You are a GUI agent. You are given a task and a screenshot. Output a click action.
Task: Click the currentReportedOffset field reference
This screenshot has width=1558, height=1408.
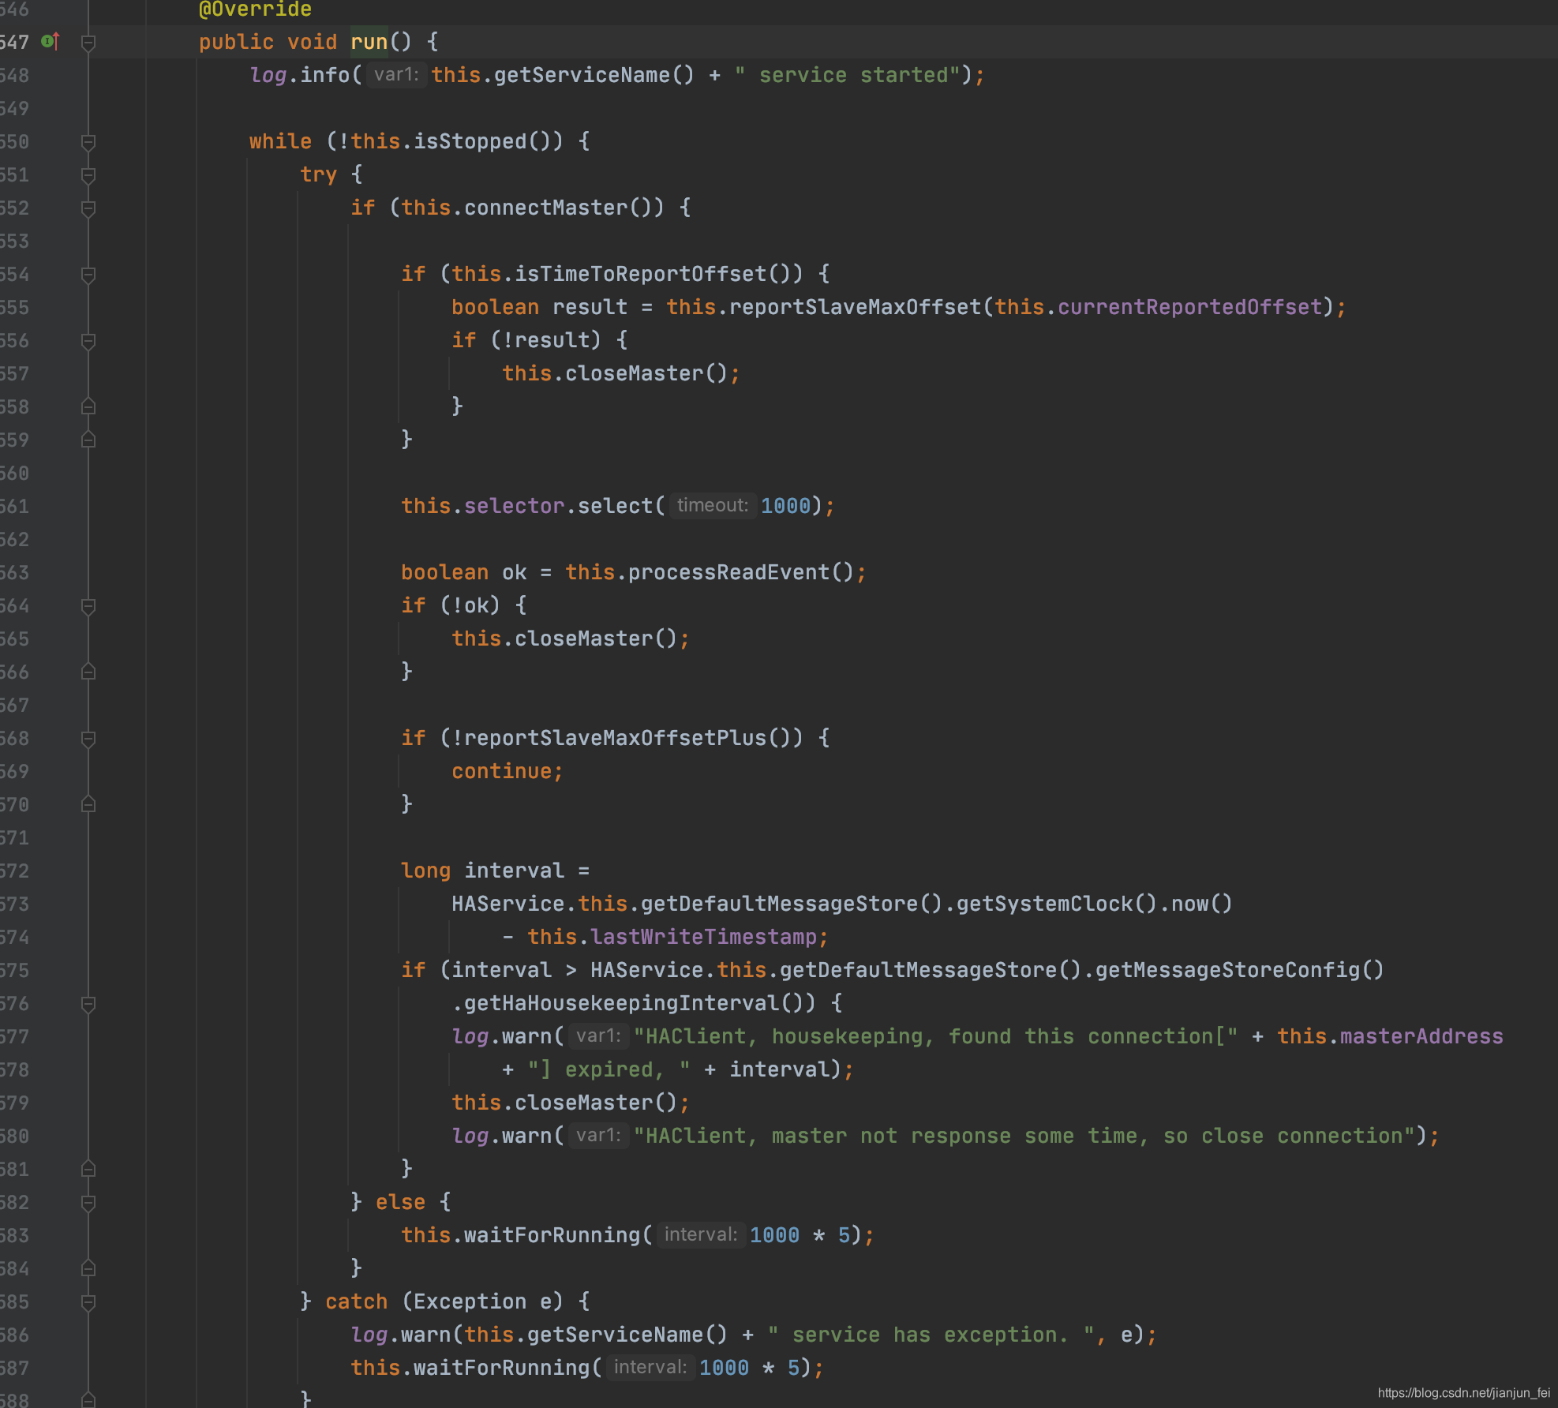click(1189, 307)
